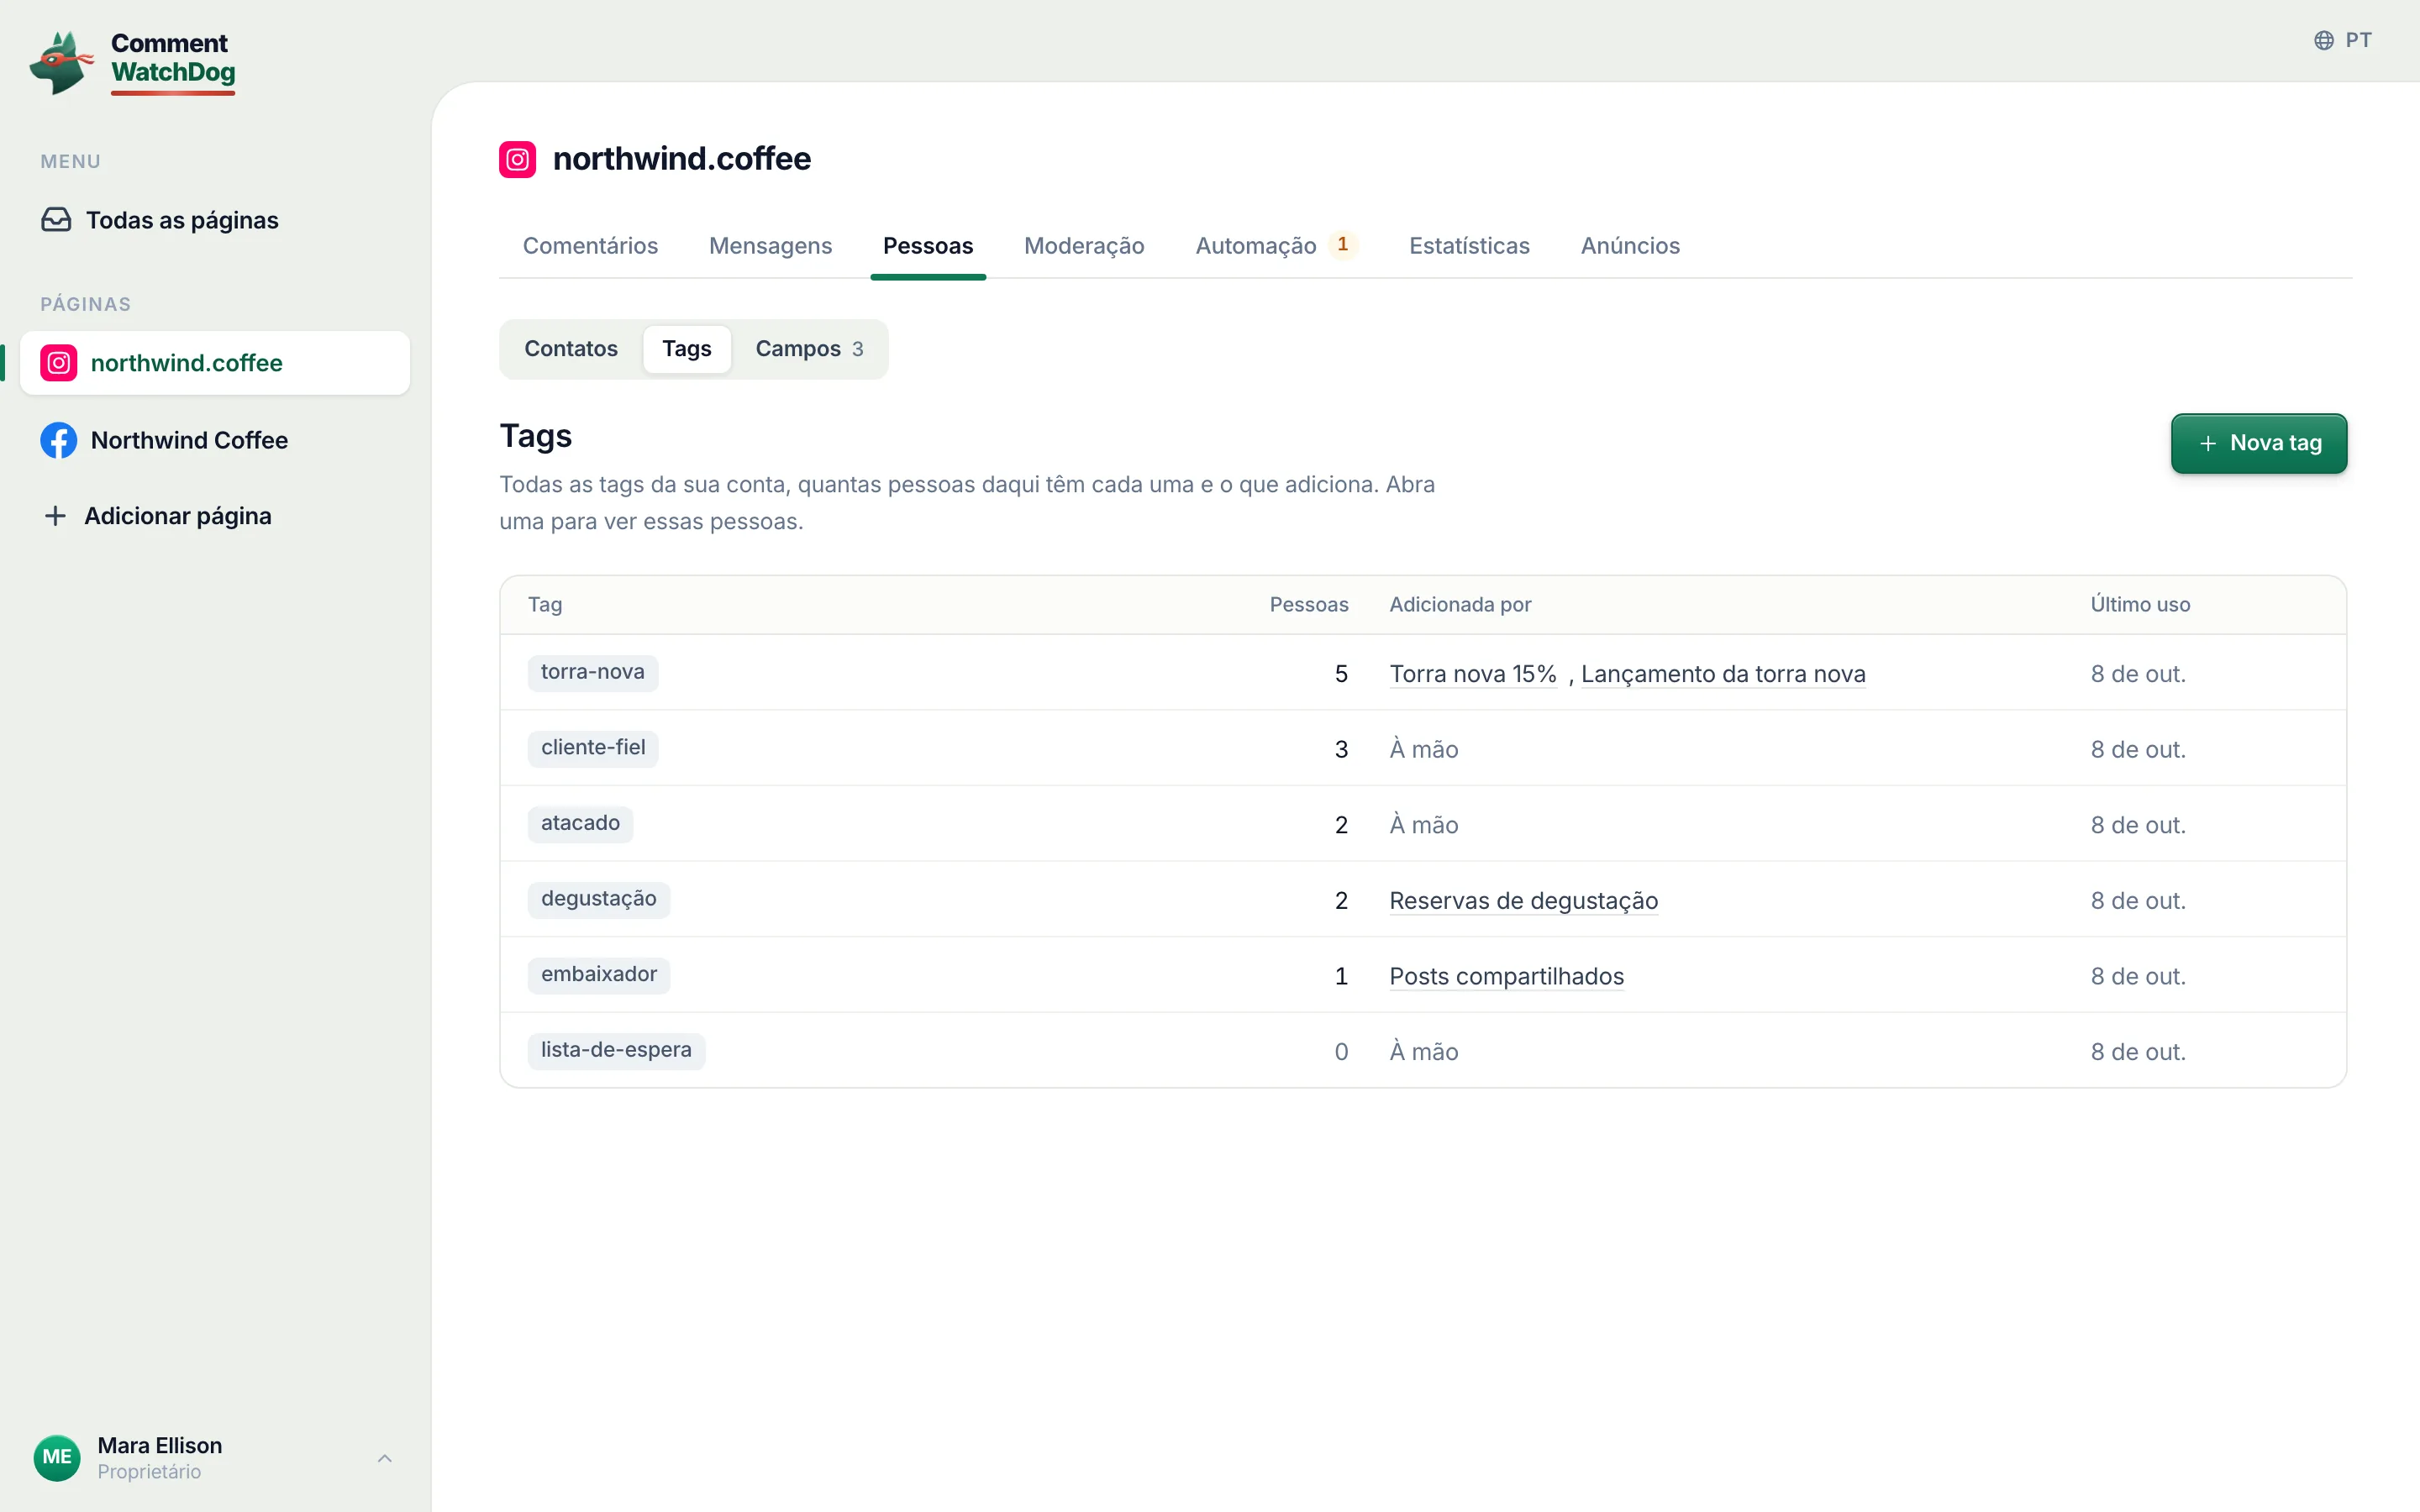2420x1512 pixels.
Task: Click the Adicionada por column header
Action: [x=1460, y=605]
